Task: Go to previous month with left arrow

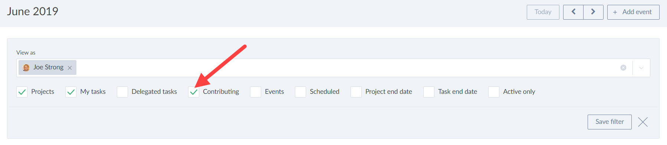Action: (x=573, y=12)
